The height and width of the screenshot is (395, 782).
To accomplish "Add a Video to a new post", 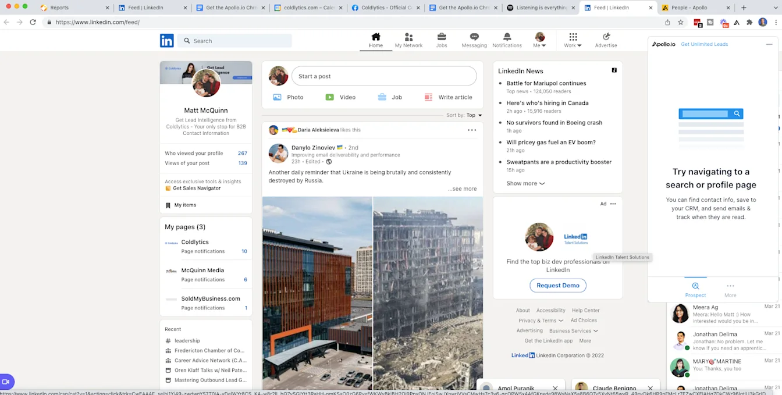I will 340,97.
